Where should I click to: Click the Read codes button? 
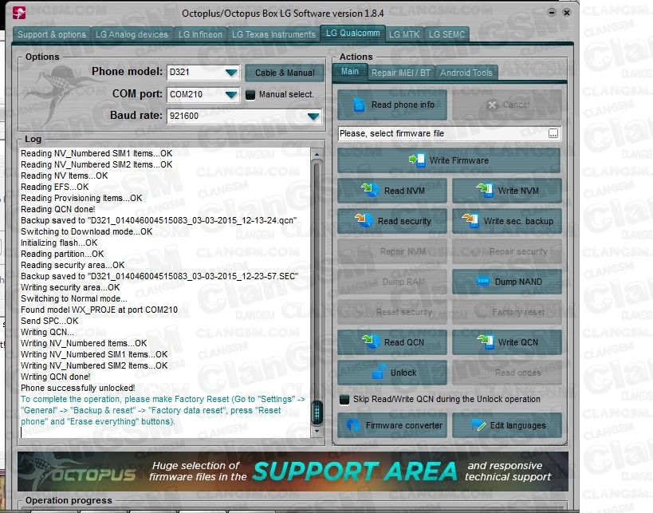point(507,373)
